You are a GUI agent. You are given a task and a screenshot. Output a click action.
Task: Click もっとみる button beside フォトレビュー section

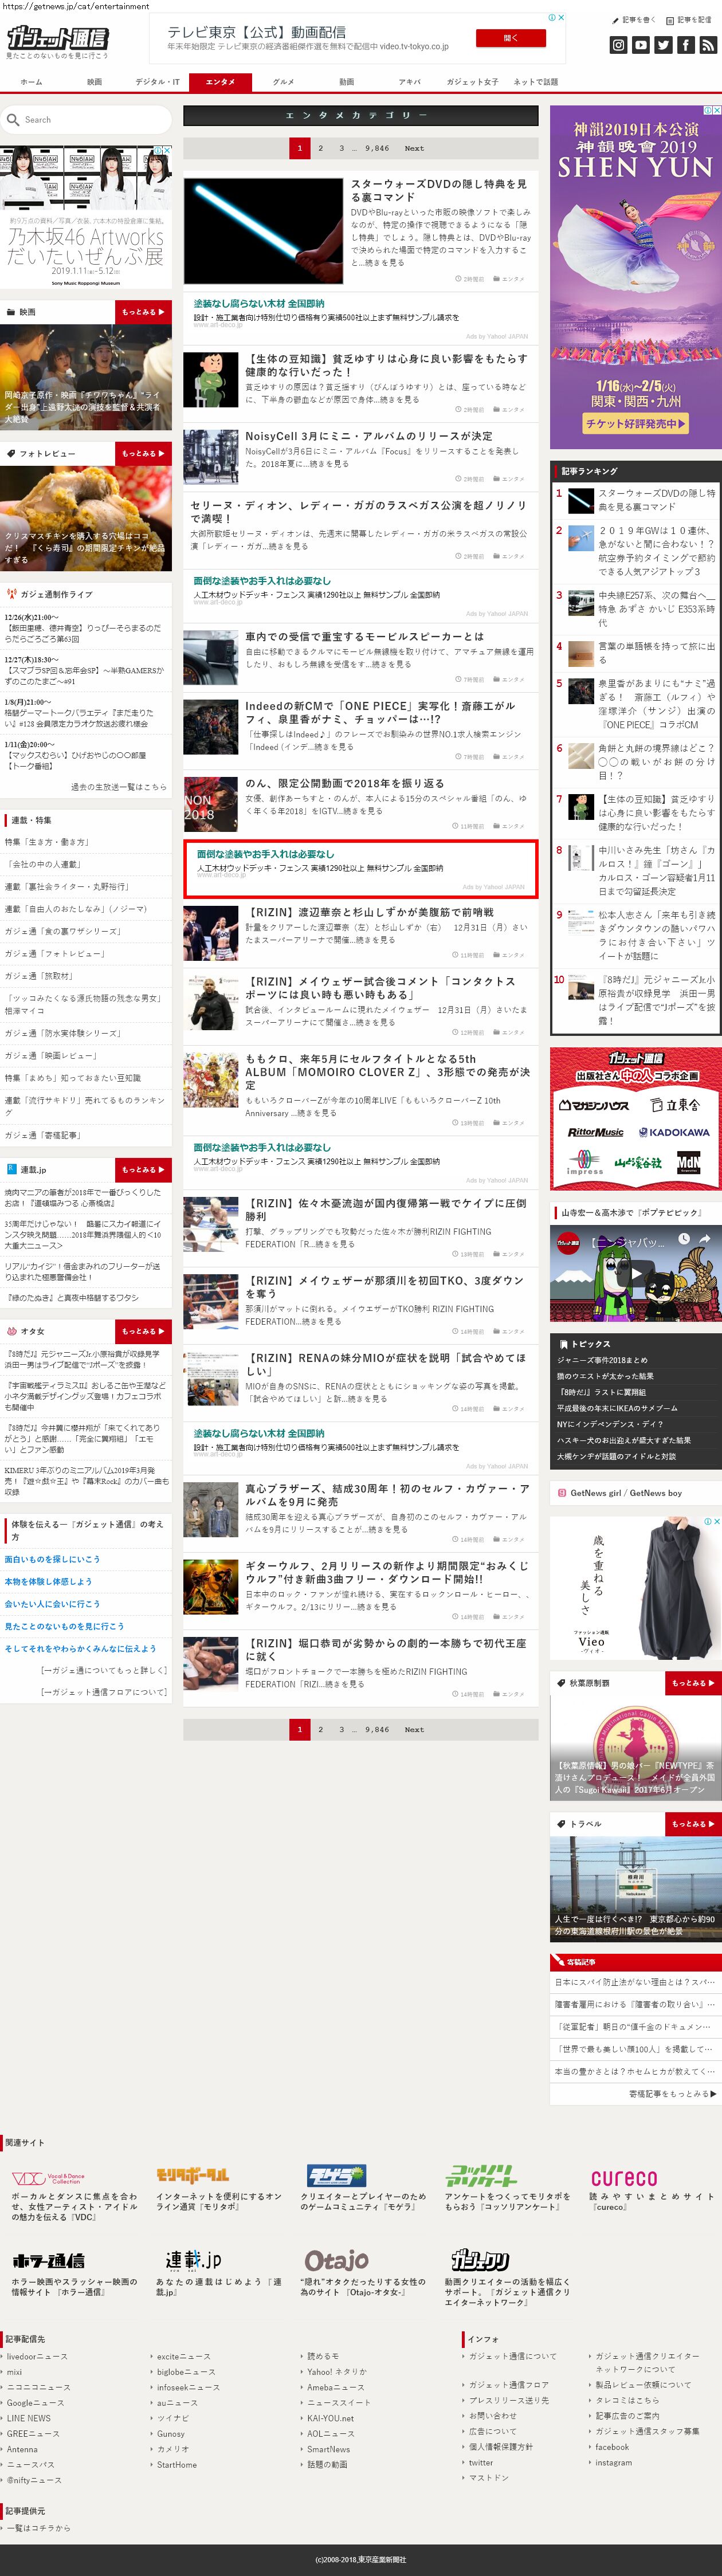[143, 453]
